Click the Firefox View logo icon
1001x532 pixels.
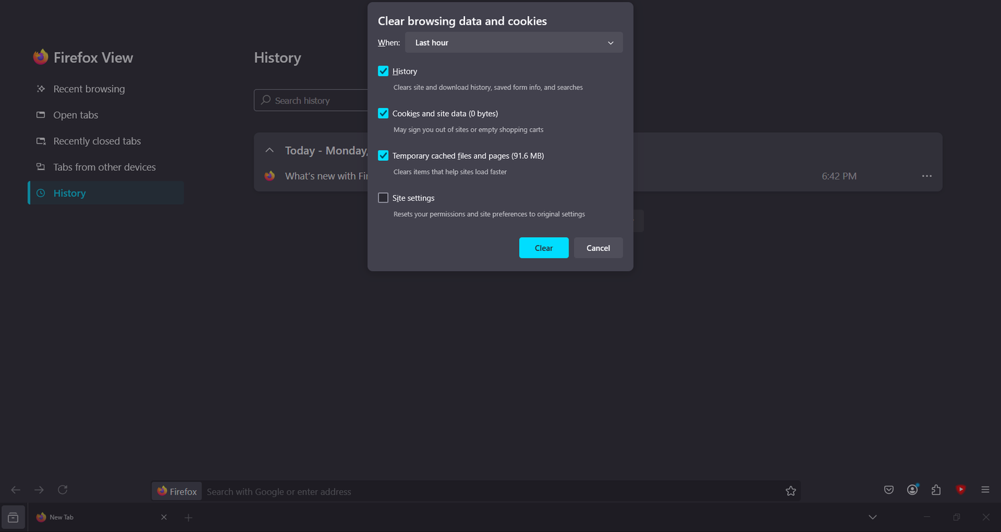click(41, 57)
